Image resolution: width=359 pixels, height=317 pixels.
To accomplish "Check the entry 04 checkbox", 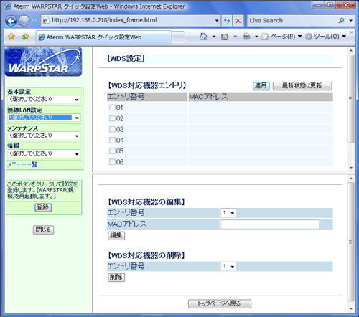I will 112,140.
